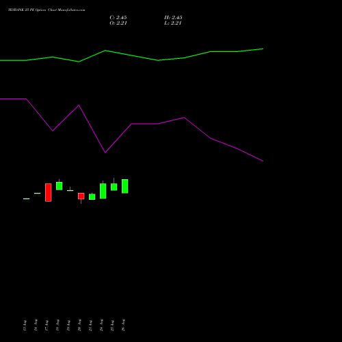Viewport: 342px width, 342px height.
Task: Select the open value O: 2.21
Action: coord(118,23)
